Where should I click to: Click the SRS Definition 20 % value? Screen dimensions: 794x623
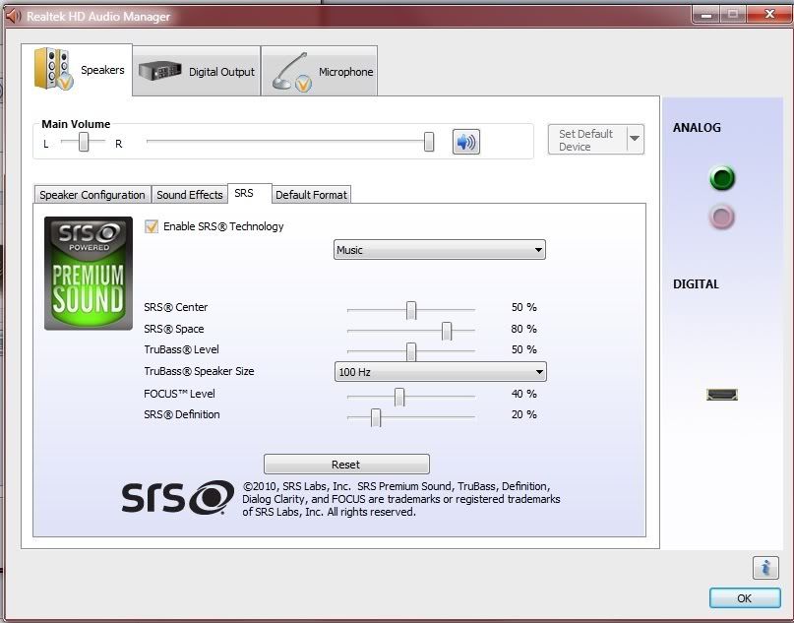[x=523, y=414]
